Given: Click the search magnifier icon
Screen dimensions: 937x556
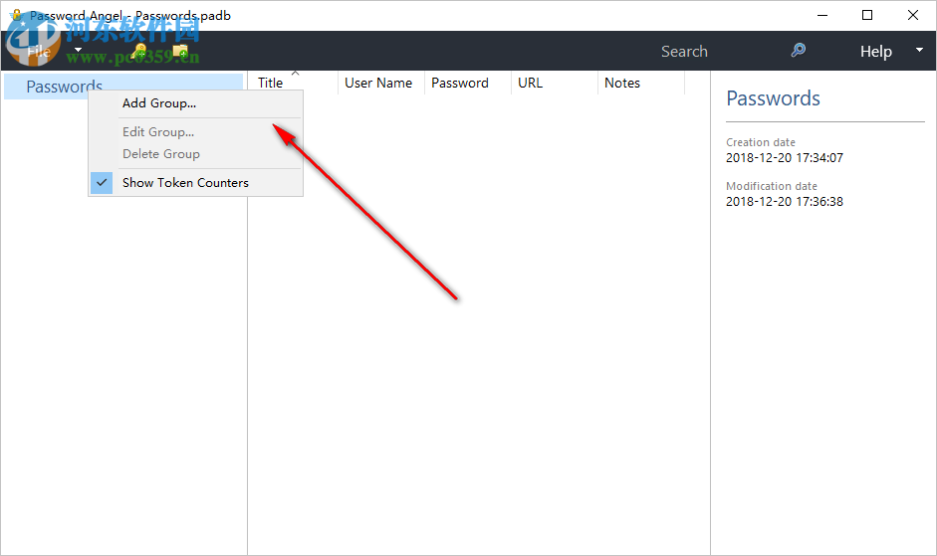Looking at the screenshot, I should (x=799, y=50).
